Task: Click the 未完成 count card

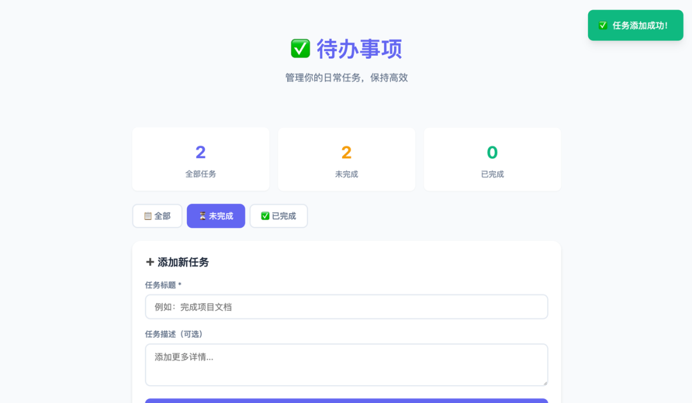Action: pyautogui.click(x=347, y=160)
